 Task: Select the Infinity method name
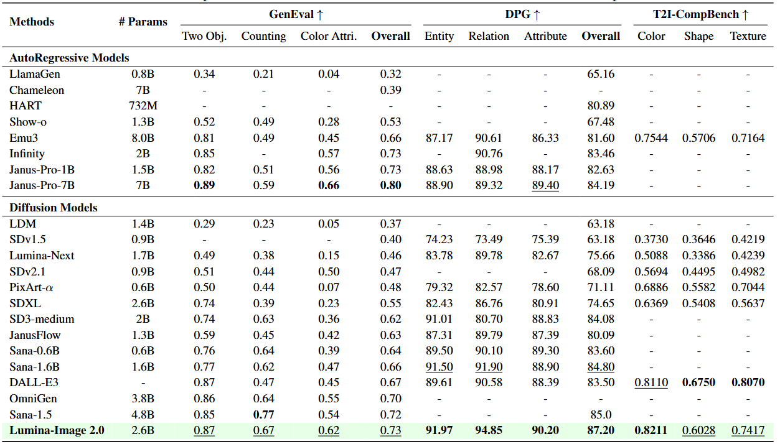27,154
